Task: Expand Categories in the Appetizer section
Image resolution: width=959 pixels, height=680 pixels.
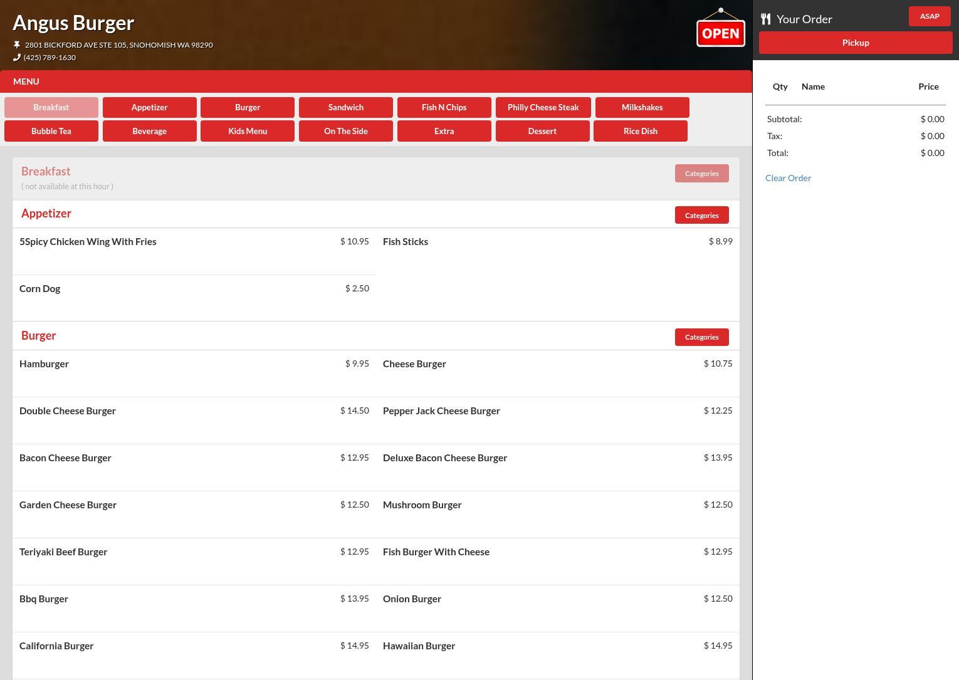Action: pos(701,215)
